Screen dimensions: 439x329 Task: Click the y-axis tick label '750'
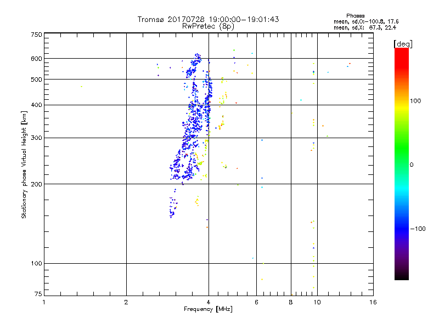(36, 35)
